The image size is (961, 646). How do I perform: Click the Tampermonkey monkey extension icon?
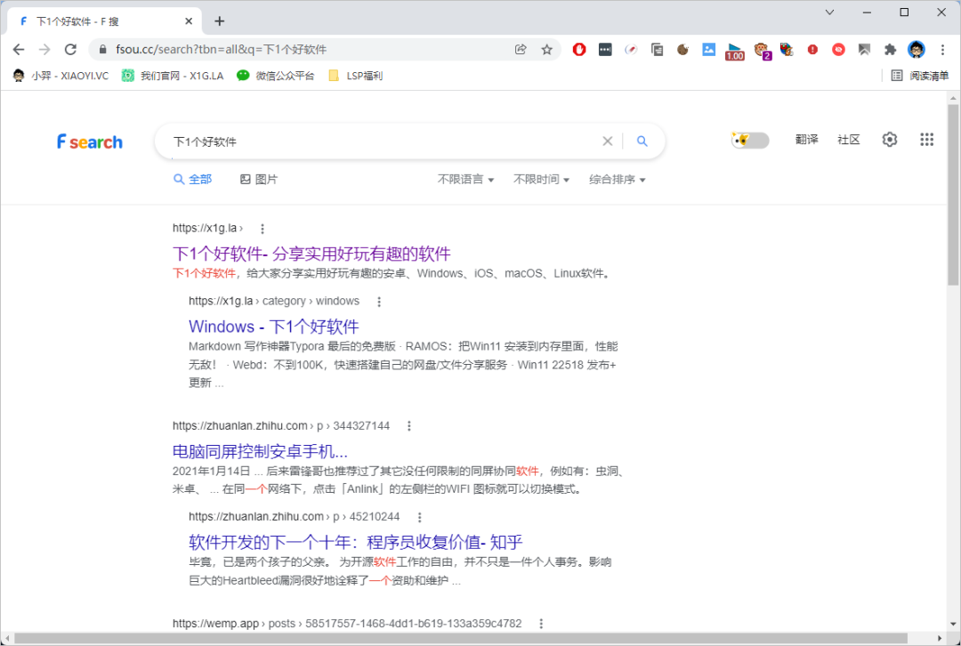coord(762,50)
